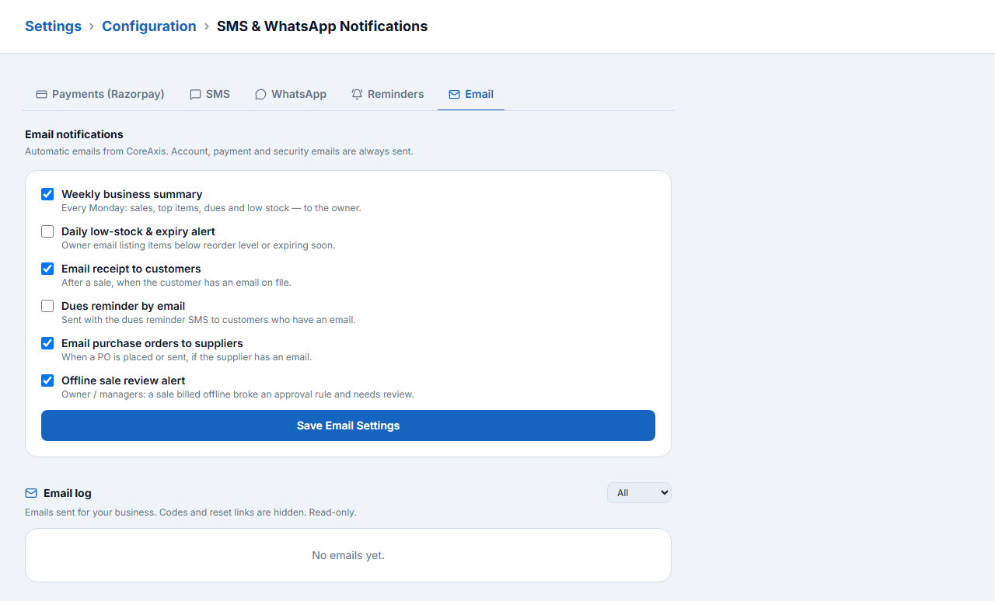Click the 'Emails sent for your business' note
Image resolution: width=995 pixels, height=601 pixels.
[190, 512]
